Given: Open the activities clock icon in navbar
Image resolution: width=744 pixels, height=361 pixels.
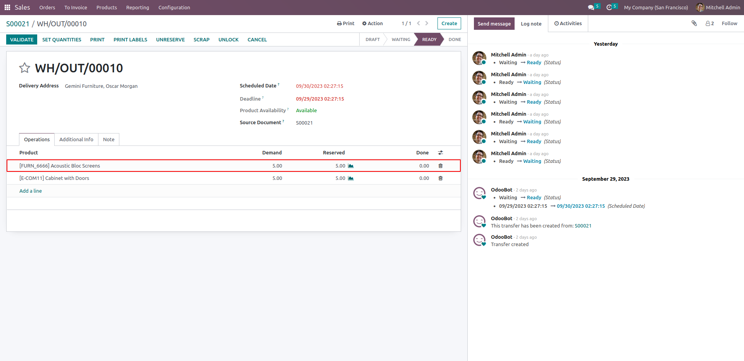Looking at the screenshot, I should coord(609,7).
